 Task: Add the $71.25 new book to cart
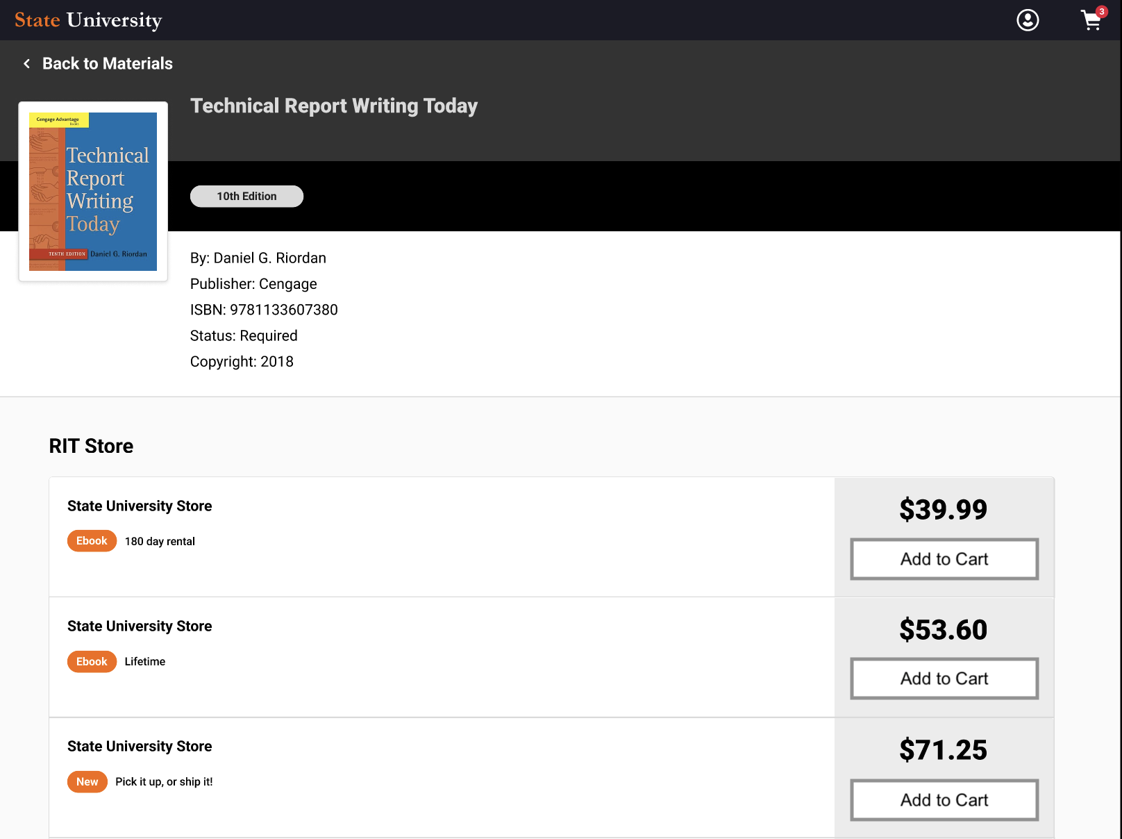(x=944, y=800)
